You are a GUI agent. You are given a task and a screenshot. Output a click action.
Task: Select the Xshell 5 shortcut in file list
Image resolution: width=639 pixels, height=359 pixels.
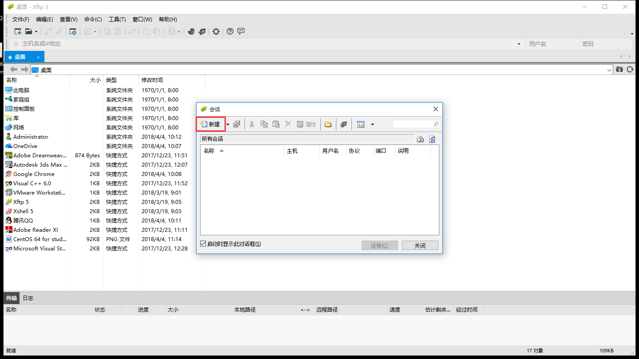point(23,211)
